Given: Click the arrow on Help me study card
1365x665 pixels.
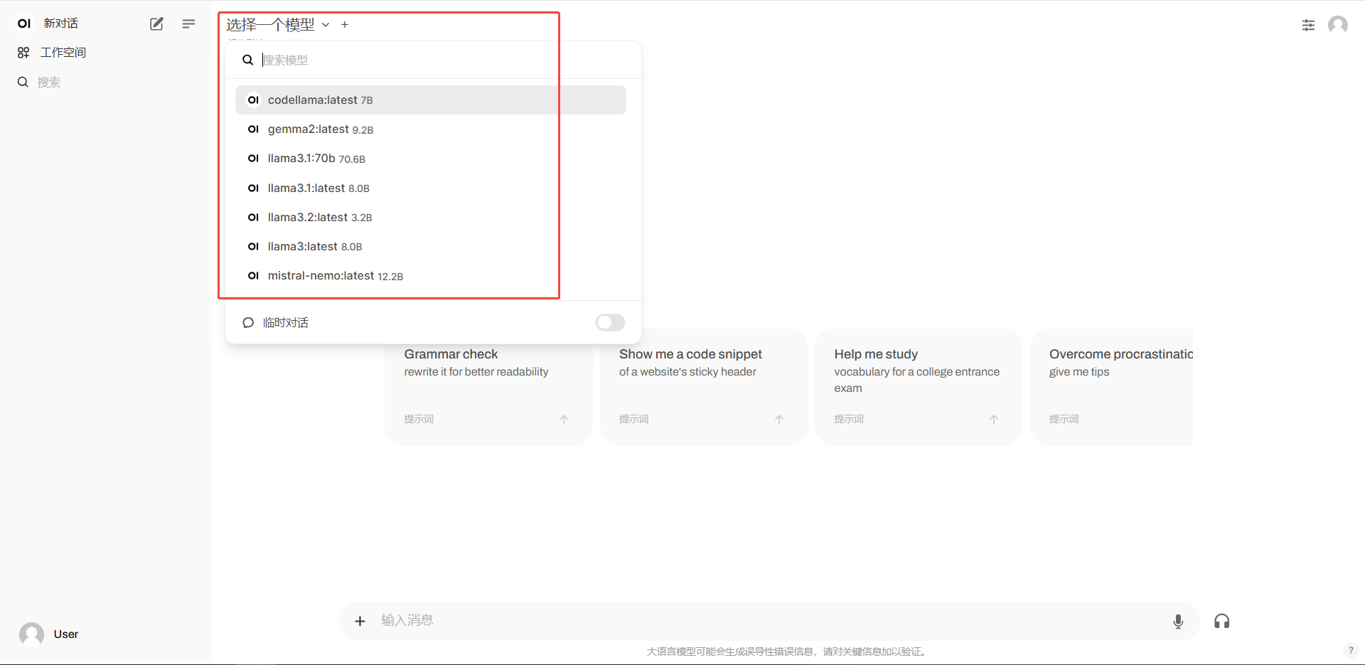Looking at the screenshot, I should coord(994,420).
